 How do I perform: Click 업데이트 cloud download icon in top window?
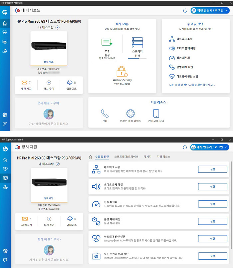click(x=70, y=83)
